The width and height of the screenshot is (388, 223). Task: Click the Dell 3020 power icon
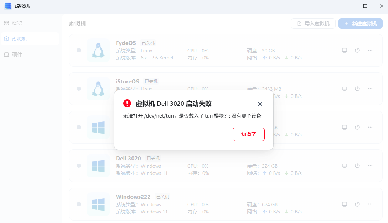click(357, 166)
